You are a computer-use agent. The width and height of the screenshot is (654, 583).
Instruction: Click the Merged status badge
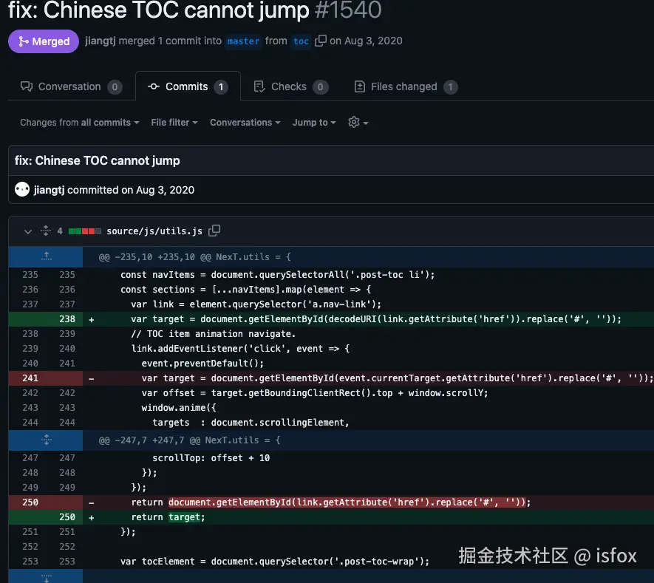pyautogui.click(x=43, y=41)
